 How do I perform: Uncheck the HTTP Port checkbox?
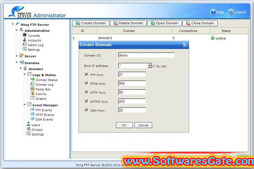(87, 92)
